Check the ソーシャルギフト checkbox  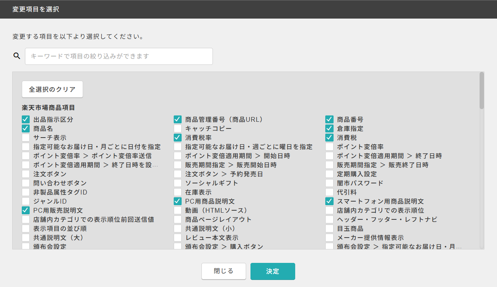pos(178,183)
